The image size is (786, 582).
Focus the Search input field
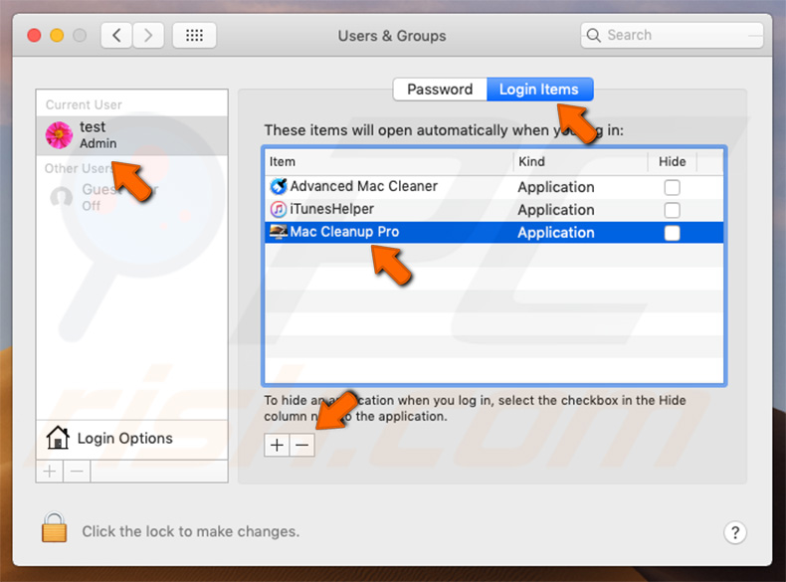coord(672,35)
